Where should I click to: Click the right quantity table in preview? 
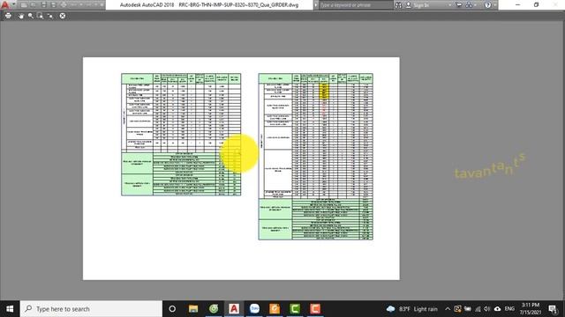[x=316, y=157]
